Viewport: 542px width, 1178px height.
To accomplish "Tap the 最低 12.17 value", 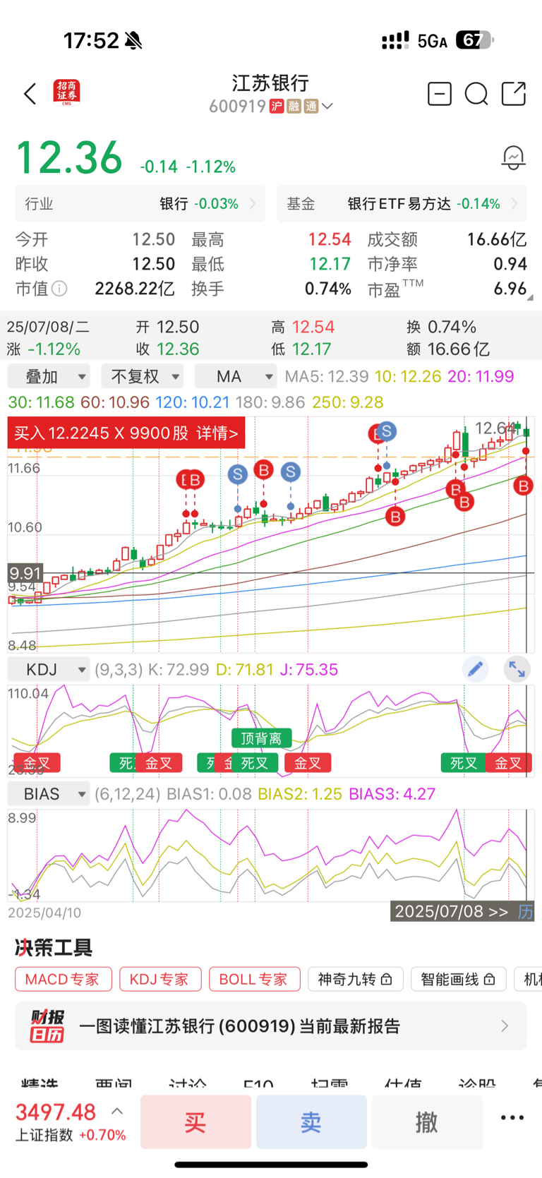I will coord(330,264).
